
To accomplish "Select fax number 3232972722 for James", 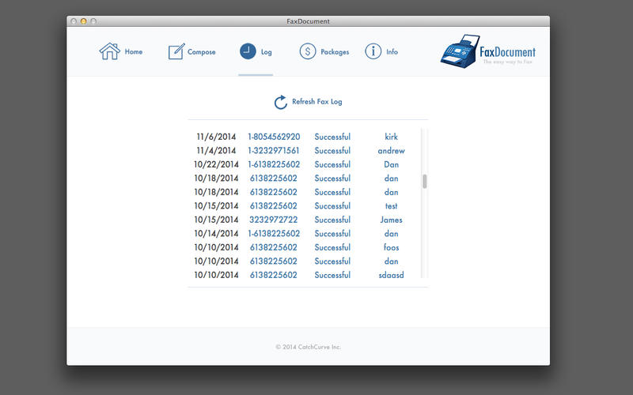I will point(274,220).
